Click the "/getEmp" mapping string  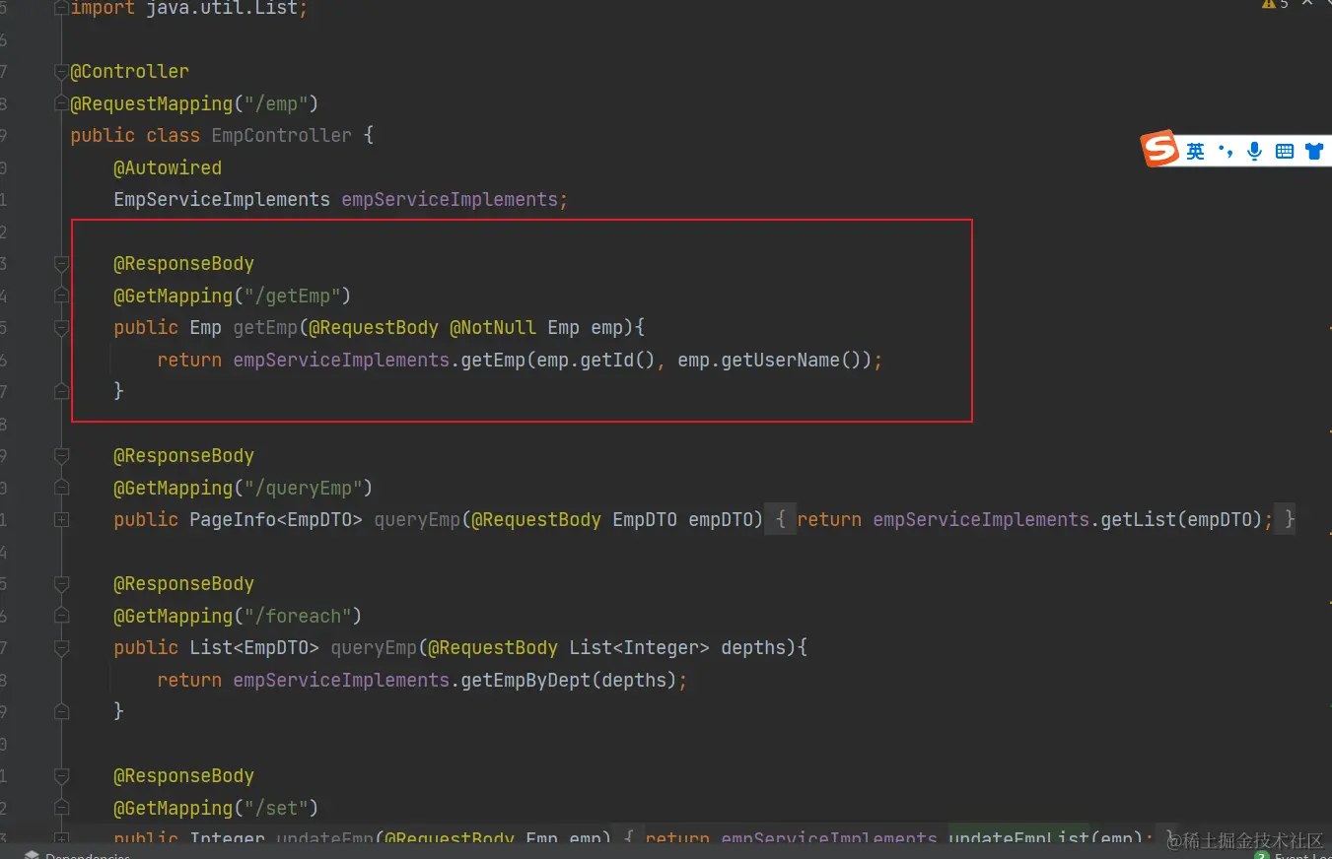292,296
